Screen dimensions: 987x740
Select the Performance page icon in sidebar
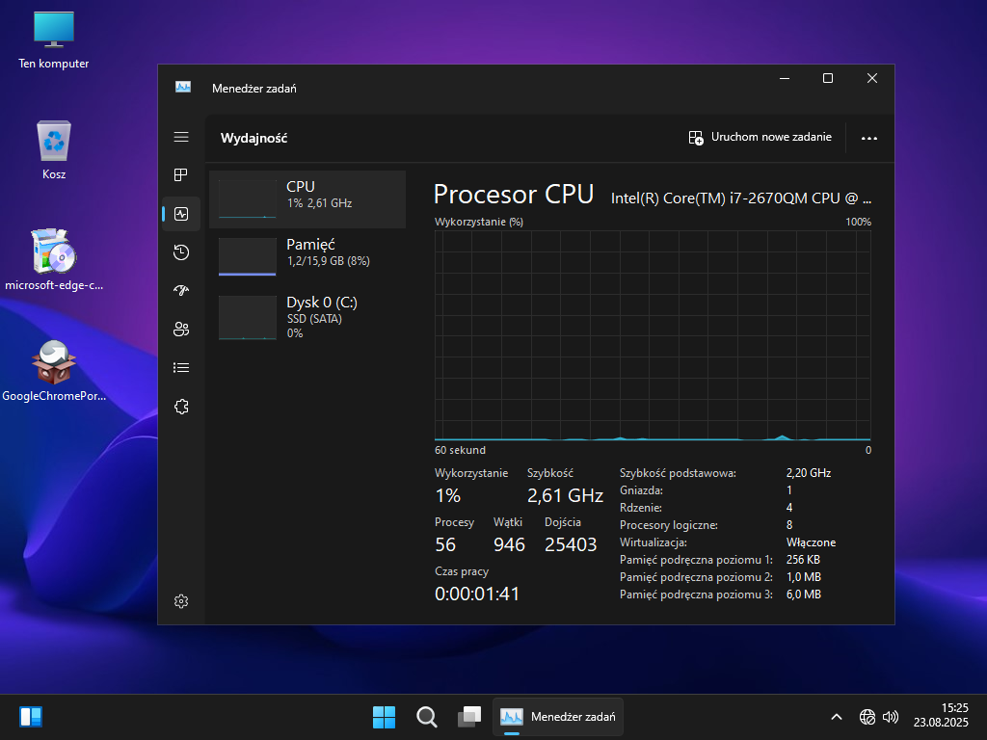[x=181, y=214]
